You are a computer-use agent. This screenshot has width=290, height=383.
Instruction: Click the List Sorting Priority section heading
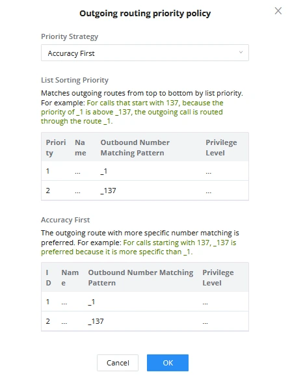click(75, 80)
